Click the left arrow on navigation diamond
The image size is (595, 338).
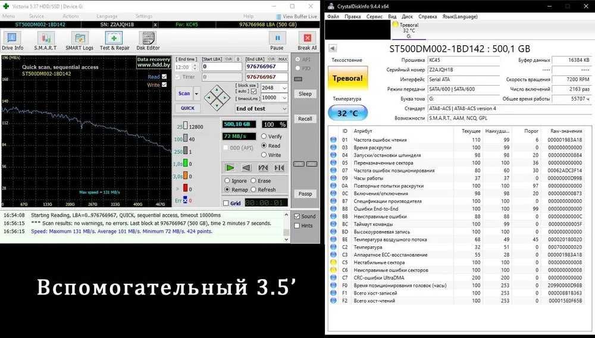[x=209, y=98]
